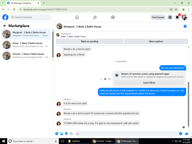Screen dimensions: 192x144
Task: Open the Home feed icon
Action: pyautogui.click(x=77, y=17)
